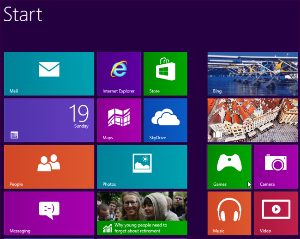
Task: Open the travel tile with rooftops photo
Action: (x=252, y=120)
